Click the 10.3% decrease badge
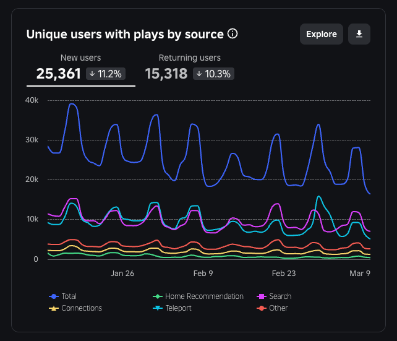 pos(213,74)
